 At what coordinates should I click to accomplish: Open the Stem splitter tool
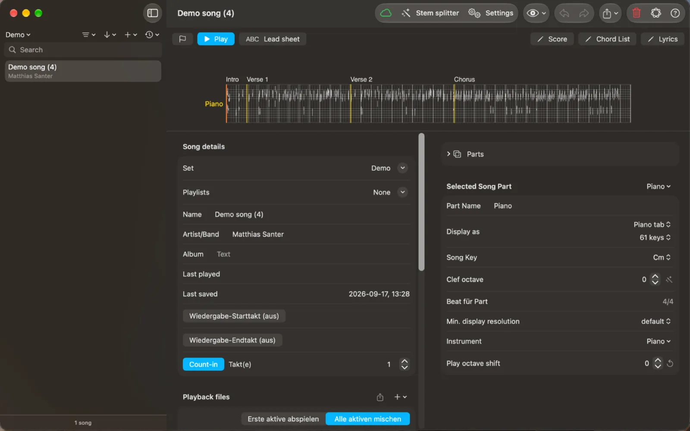(430, 13)
